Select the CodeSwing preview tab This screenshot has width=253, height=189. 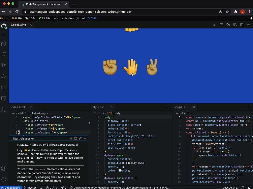tap(19, 25)
